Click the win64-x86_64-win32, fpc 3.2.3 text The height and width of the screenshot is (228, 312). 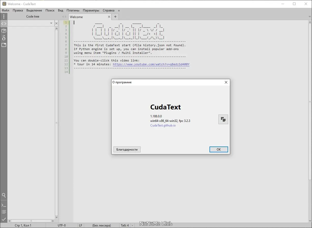(170, 121)
